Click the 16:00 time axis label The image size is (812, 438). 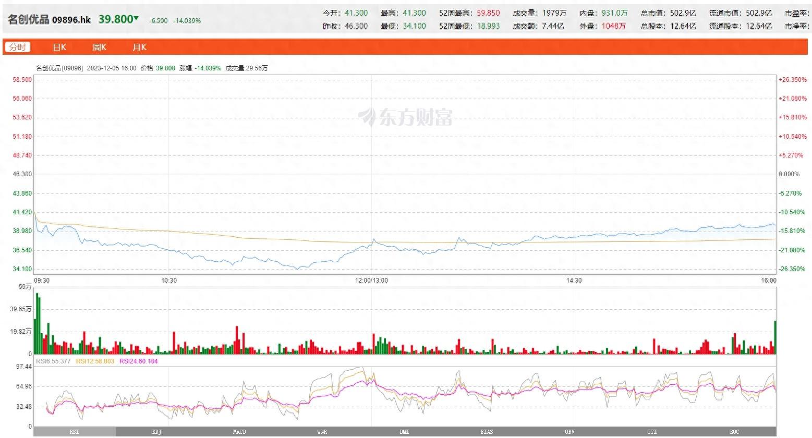click(769, 281)
